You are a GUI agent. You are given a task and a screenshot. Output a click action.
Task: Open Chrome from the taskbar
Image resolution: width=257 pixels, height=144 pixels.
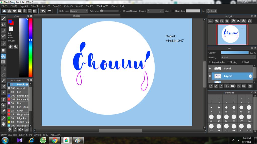pos(55,140)
